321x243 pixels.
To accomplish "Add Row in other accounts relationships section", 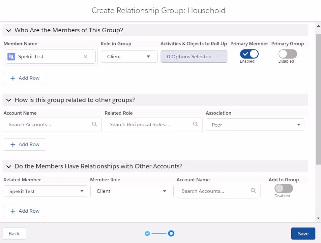I will point(25,211).
